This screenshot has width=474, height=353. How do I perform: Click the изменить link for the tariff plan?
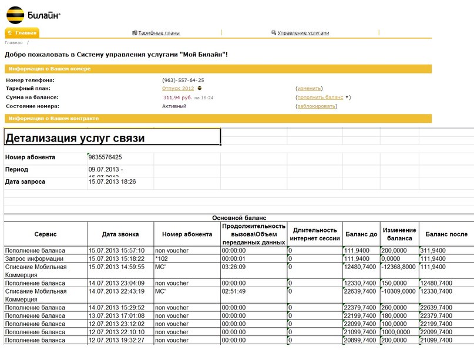(309, 88)
